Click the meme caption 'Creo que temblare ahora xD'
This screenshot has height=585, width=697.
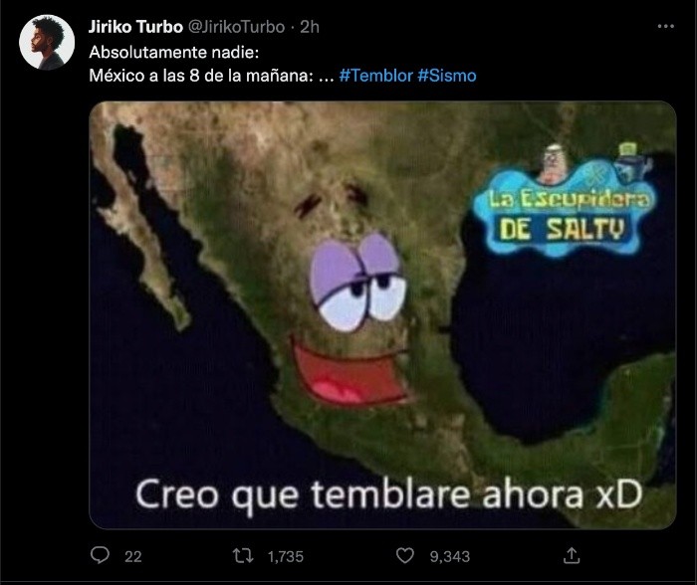[x=389, y=495]
